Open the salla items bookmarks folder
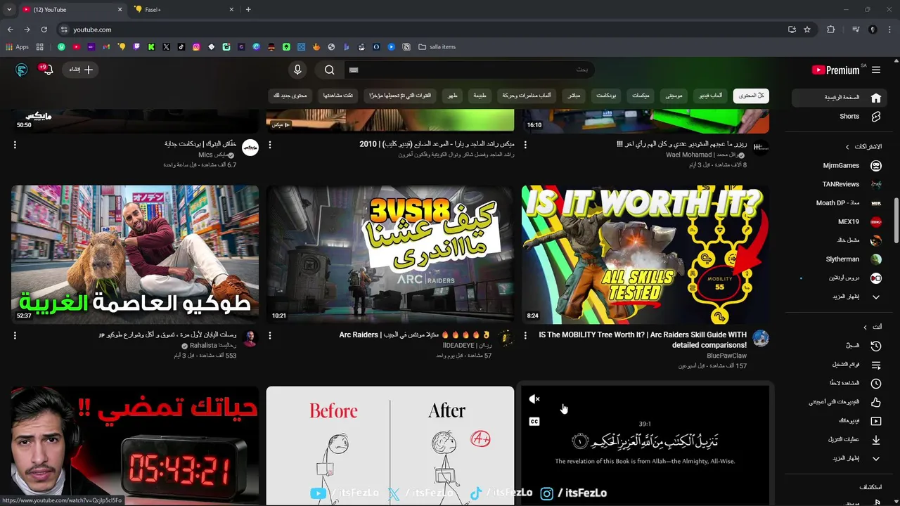 (x=437, y=47)
